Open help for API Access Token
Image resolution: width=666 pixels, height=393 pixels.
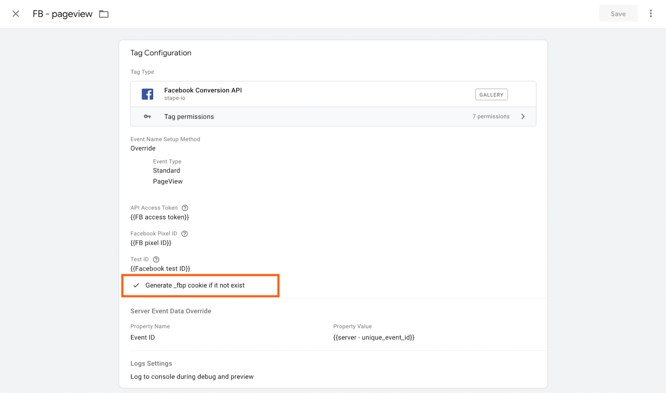[185, 208]
